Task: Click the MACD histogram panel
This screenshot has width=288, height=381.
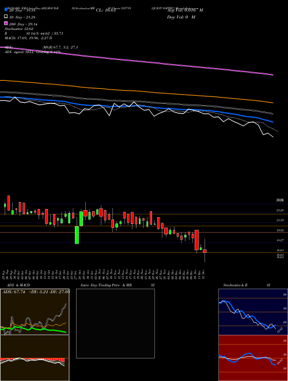Action: click(35, 358)
